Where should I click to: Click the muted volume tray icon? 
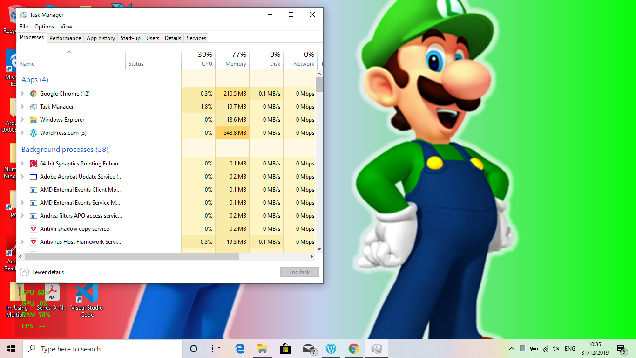(x=556, y=349)
